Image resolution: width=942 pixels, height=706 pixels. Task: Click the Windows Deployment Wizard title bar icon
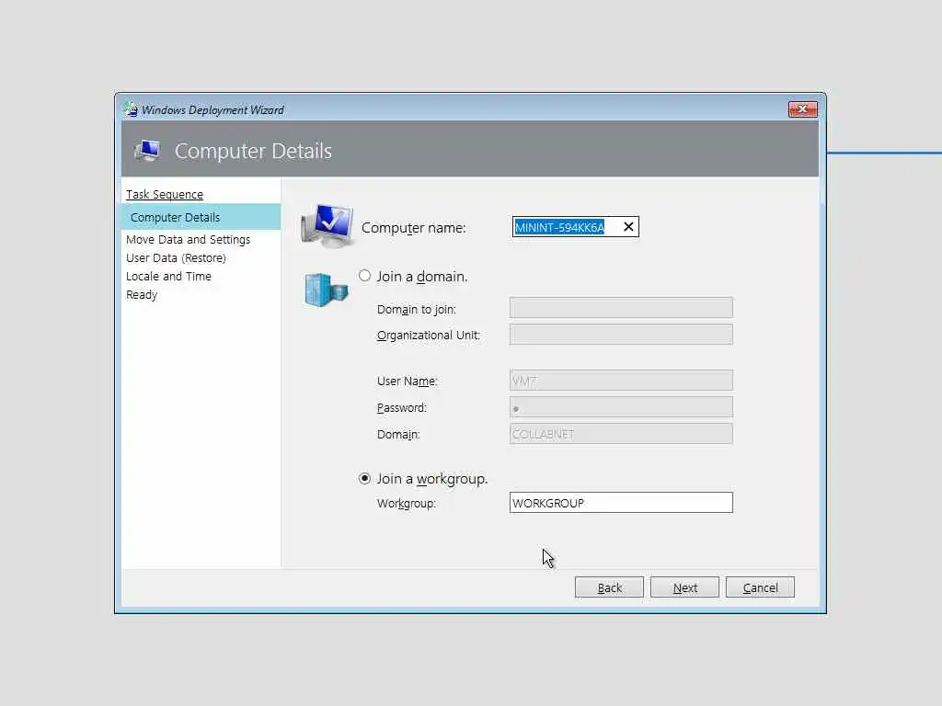[x=131, y=109]
